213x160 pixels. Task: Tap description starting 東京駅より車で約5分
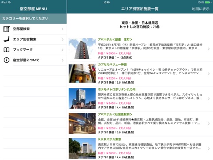click(150, 146)
